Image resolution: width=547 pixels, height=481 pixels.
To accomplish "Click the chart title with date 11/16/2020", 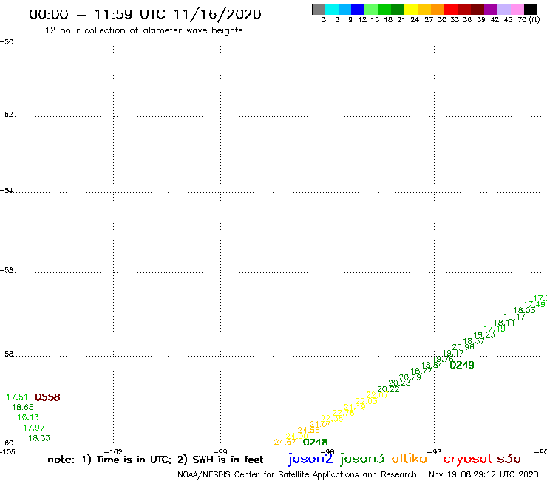I will (x=145, y=14).
